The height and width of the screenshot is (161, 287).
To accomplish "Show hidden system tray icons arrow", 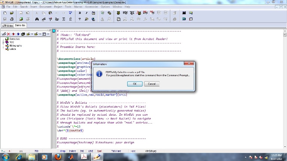I will (x=245, y=157).
